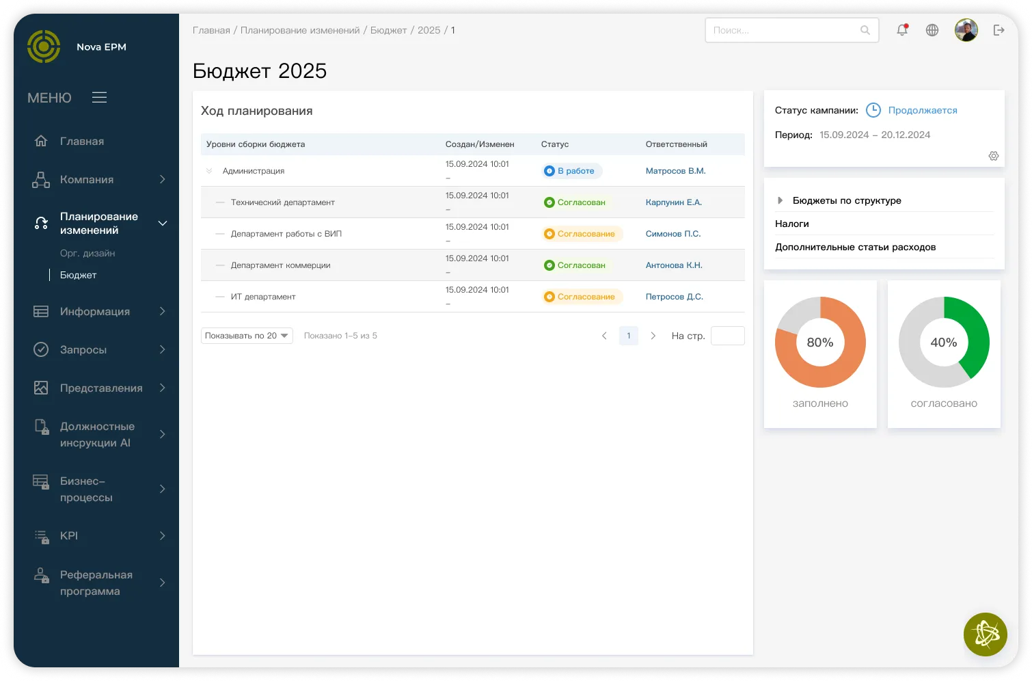The height and width of the screenshot is (681, 1032).
Task: Open Матросов В.М. responsible link
Action: 675,171
